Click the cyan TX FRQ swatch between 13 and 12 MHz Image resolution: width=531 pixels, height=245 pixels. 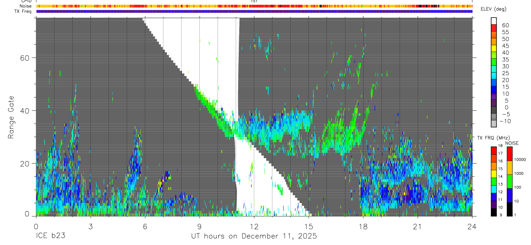(494, 188)
